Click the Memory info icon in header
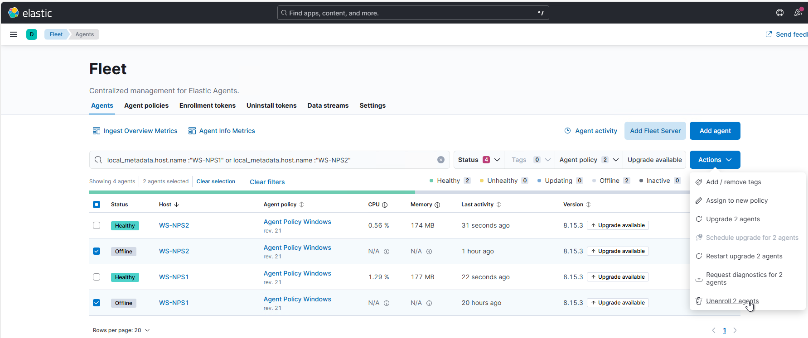The width and height of the screenshot is (808, 338). [437, 205]
